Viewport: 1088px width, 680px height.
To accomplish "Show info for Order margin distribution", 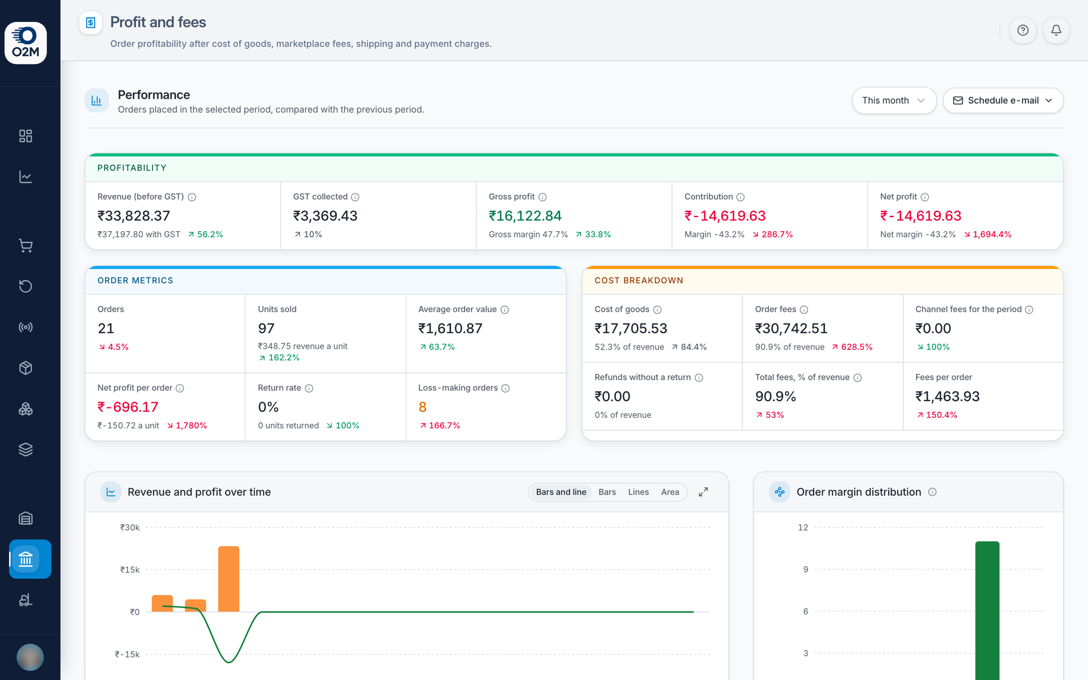I will point(933,492).
